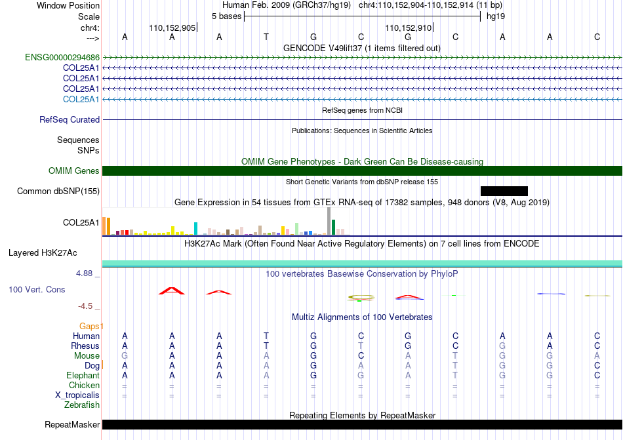Click 'Short Genetic Variants from dbSNP release 155'

click(362, 182)
